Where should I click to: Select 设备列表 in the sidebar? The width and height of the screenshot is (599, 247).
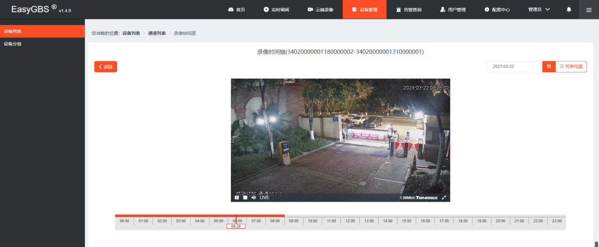[42, 31]
